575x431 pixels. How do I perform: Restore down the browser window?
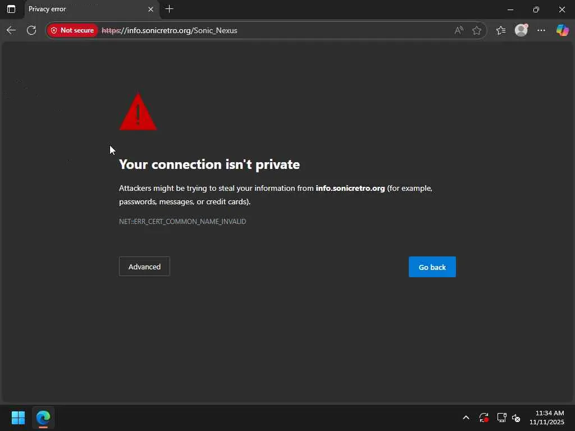pyautogui.click(x=536, y=10)
